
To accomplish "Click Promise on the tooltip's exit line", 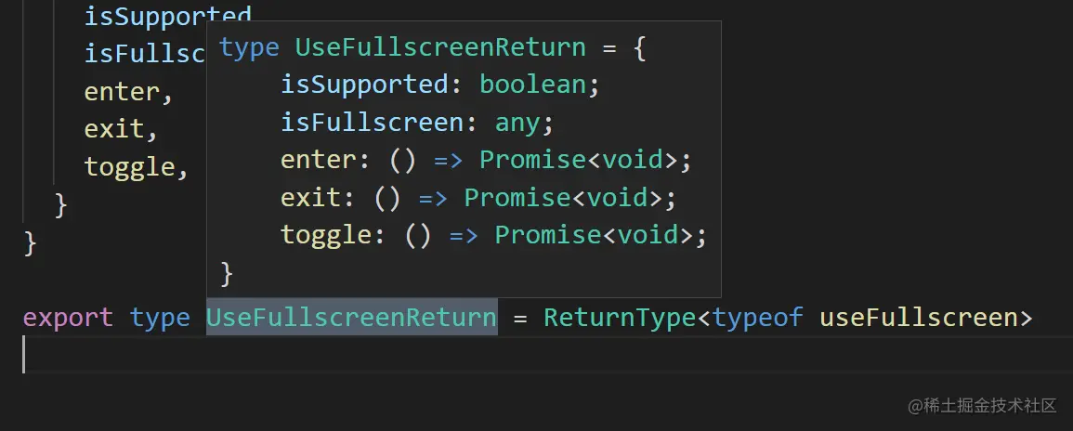I will pyautogui.click(x=517, y=198).
